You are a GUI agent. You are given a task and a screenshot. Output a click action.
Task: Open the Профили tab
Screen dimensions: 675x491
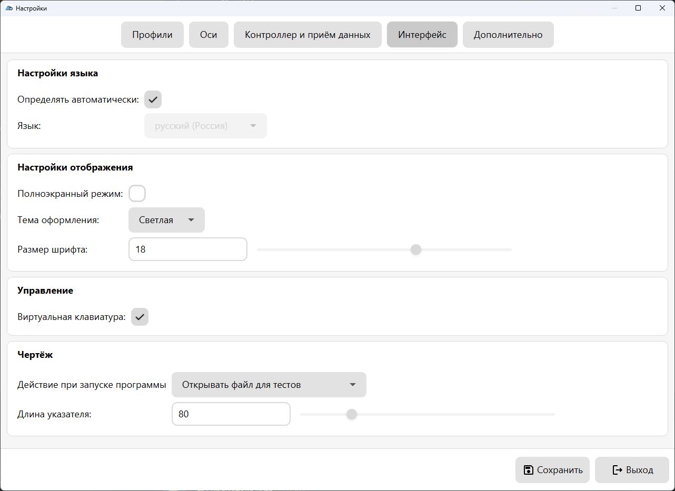click(x=152, y=35)
